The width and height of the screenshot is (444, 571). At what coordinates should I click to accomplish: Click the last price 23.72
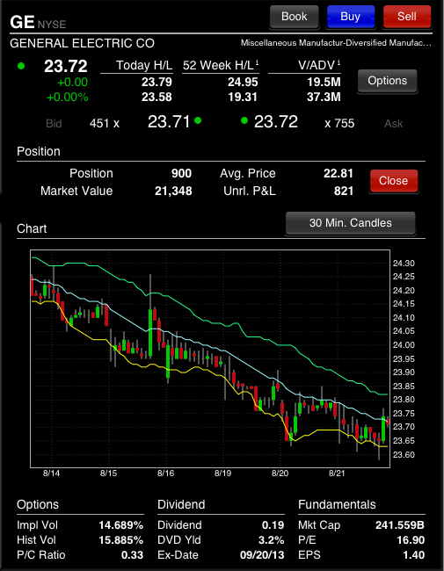click(66, 66)
